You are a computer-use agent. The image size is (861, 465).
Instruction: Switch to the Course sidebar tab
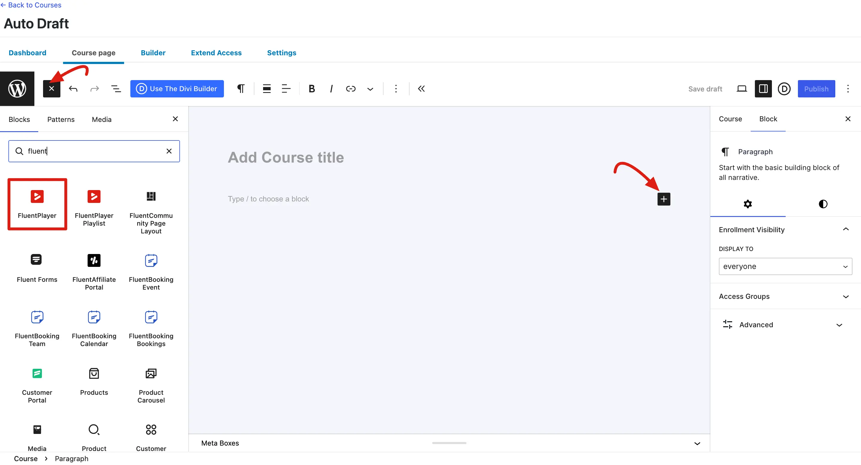[730, 119]
